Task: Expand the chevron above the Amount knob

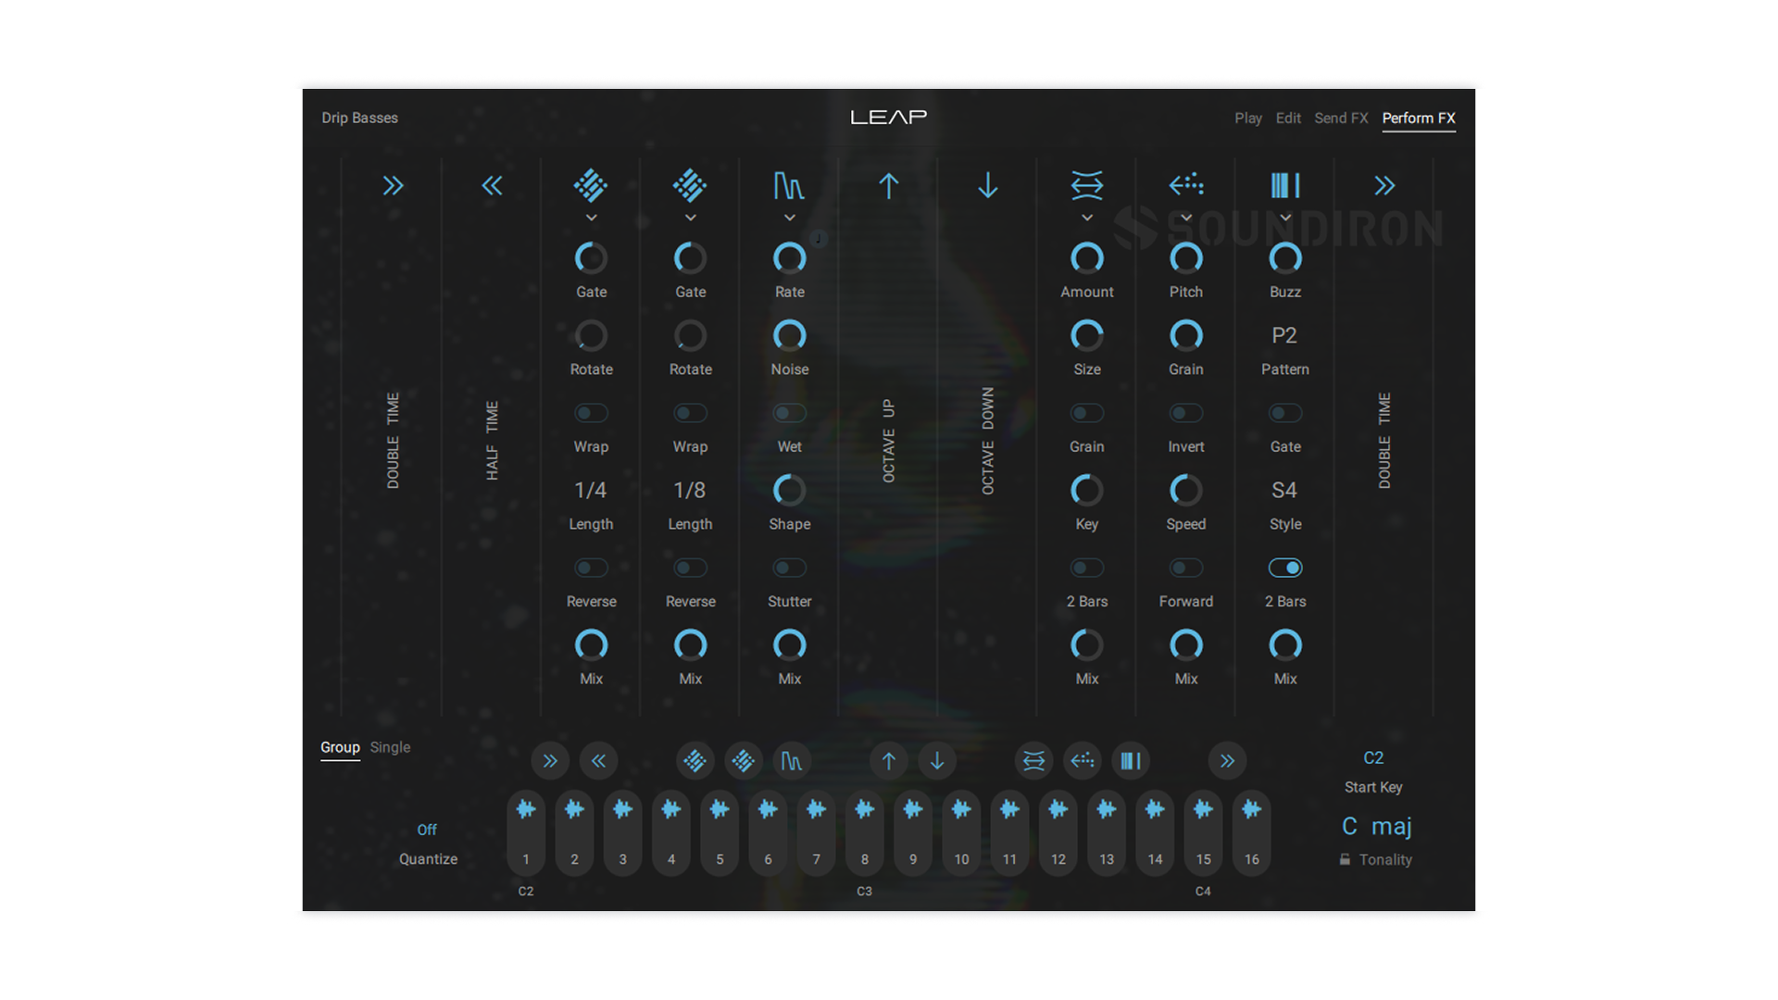Action: click(1087, 218)
